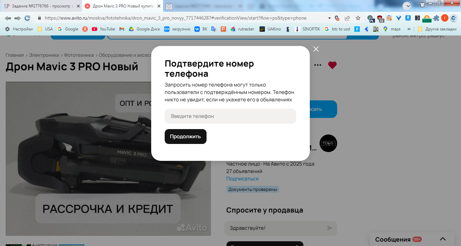The height and width of the screenshot is (246, 461).
Task: Open the Google Translate bookmark icon
Action: coord(214,29)
